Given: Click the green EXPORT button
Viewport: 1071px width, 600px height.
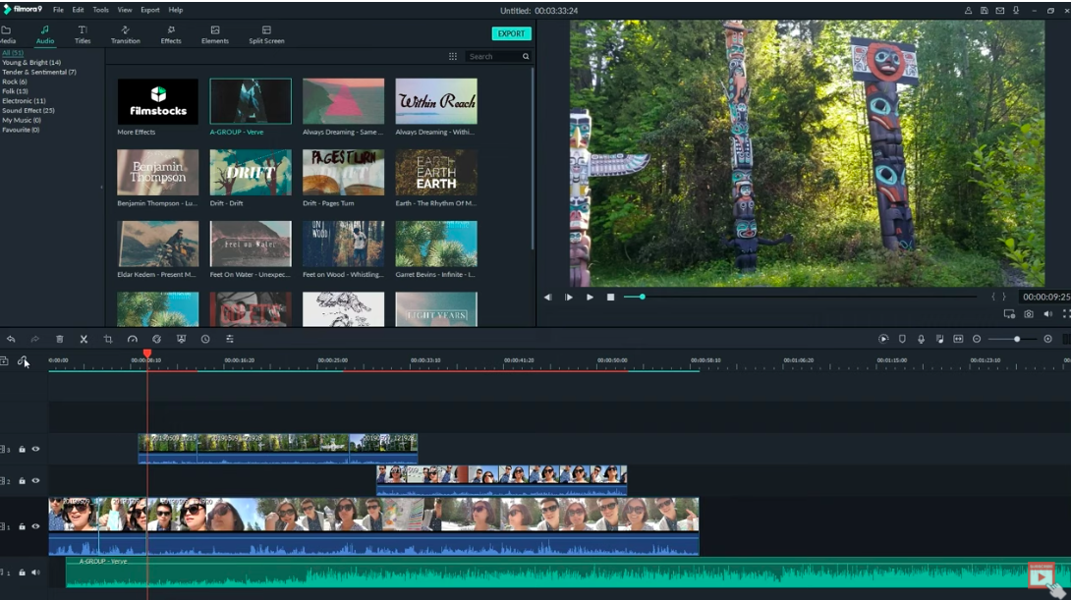Looking at the screenshot, I should tap(511, 33).
